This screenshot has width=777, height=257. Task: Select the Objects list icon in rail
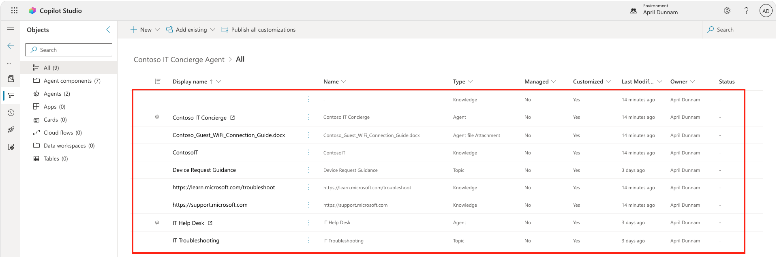(x=11, y=96)
